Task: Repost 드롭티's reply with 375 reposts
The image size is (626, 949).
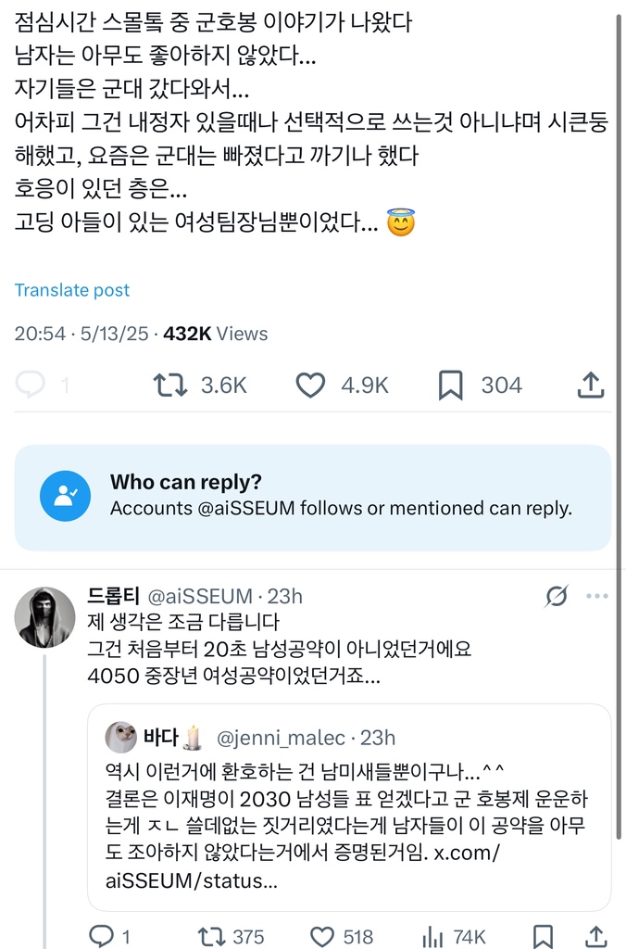Action: point(212,936)
